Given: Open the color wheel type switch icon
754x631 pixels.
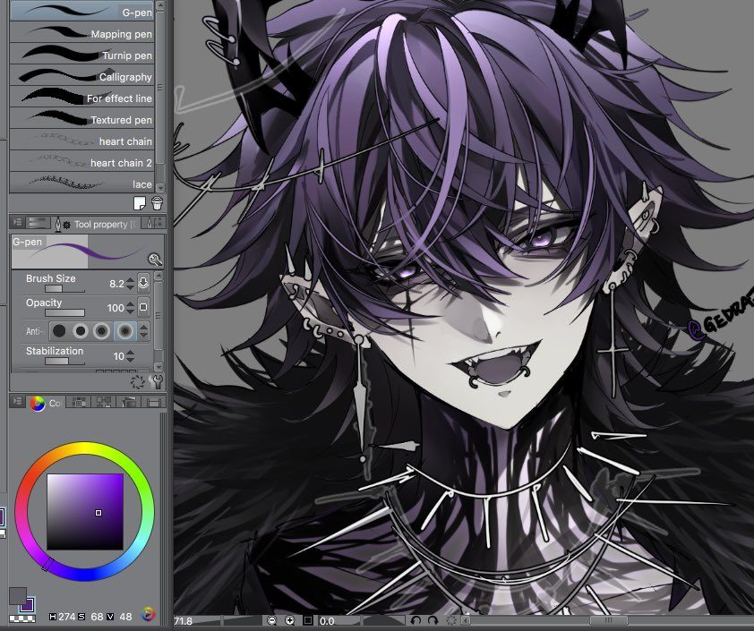Looking at the screenshot, I should [148, 614].
